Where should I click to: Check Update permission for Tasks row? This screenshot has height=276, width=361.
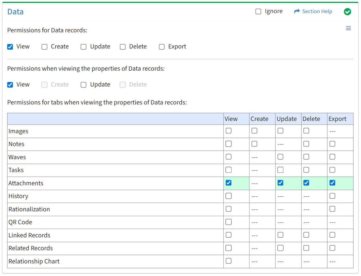click(280, 170)
